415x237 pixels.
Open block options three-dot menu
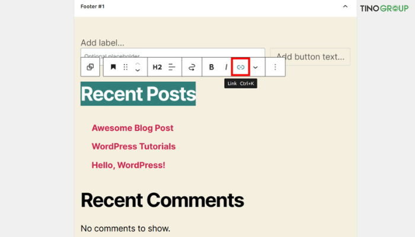[x=275, y=67]
